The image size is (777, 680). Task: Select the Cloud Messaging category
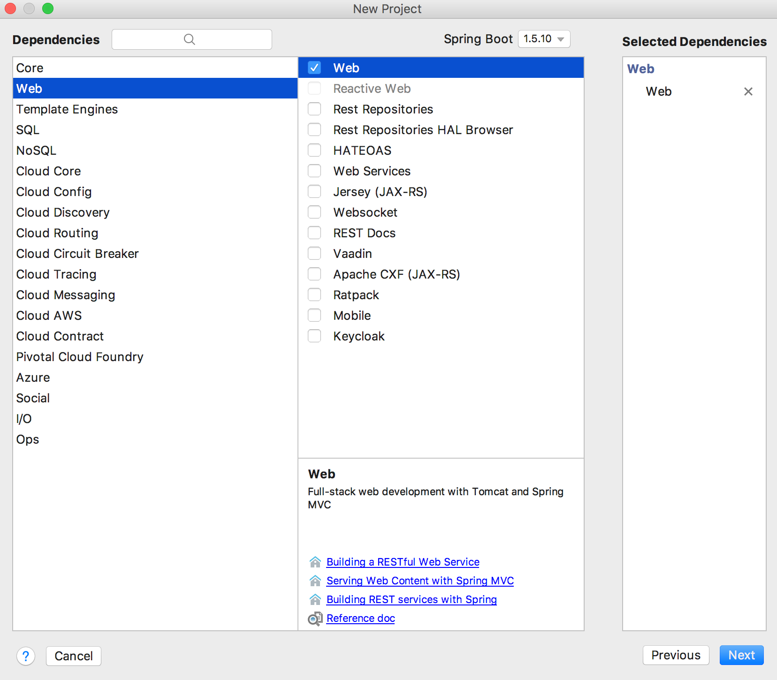[155, 295]
